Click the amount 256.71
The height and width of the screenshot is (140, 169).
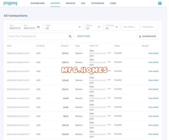pyautogui.click(x=65, y=89)
